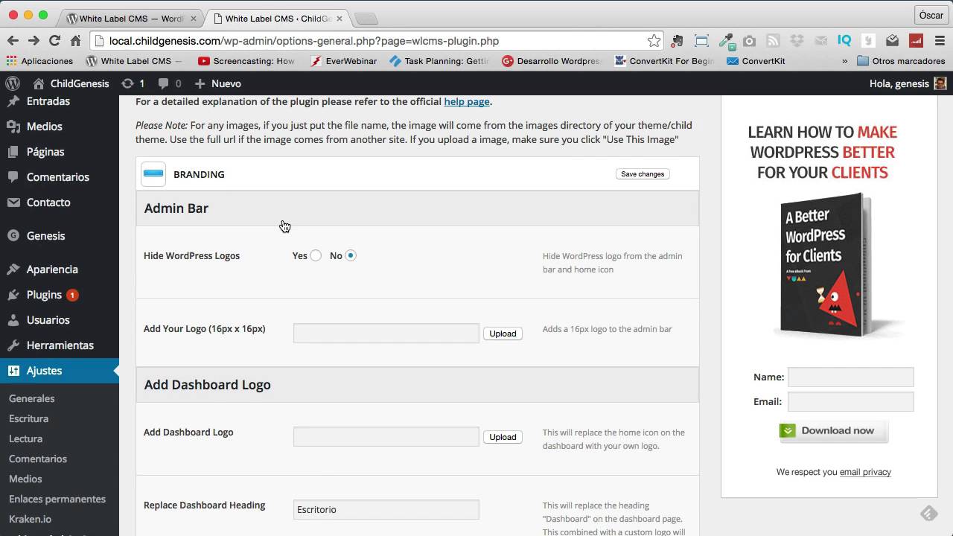The height and width of the screenshot is (536, 953).
Task: Click the envelope mail extension icon
Action: point(820,41)
